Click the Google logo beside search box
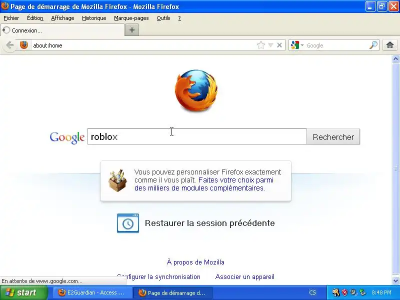400x300 pixels. click(x=67, y=137)
